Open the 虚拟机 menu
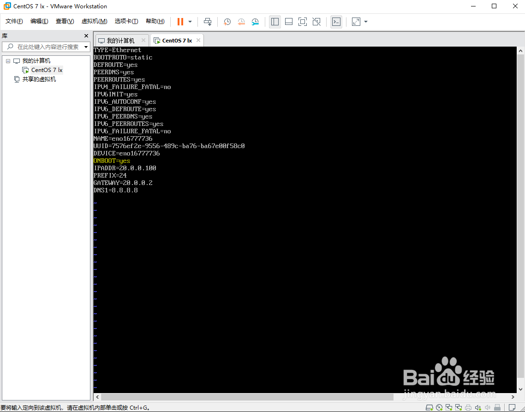Viewport: 525px width, 412px height. tap(94, 21)
